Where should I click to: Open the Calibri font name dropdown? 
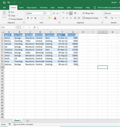(43, 13)
